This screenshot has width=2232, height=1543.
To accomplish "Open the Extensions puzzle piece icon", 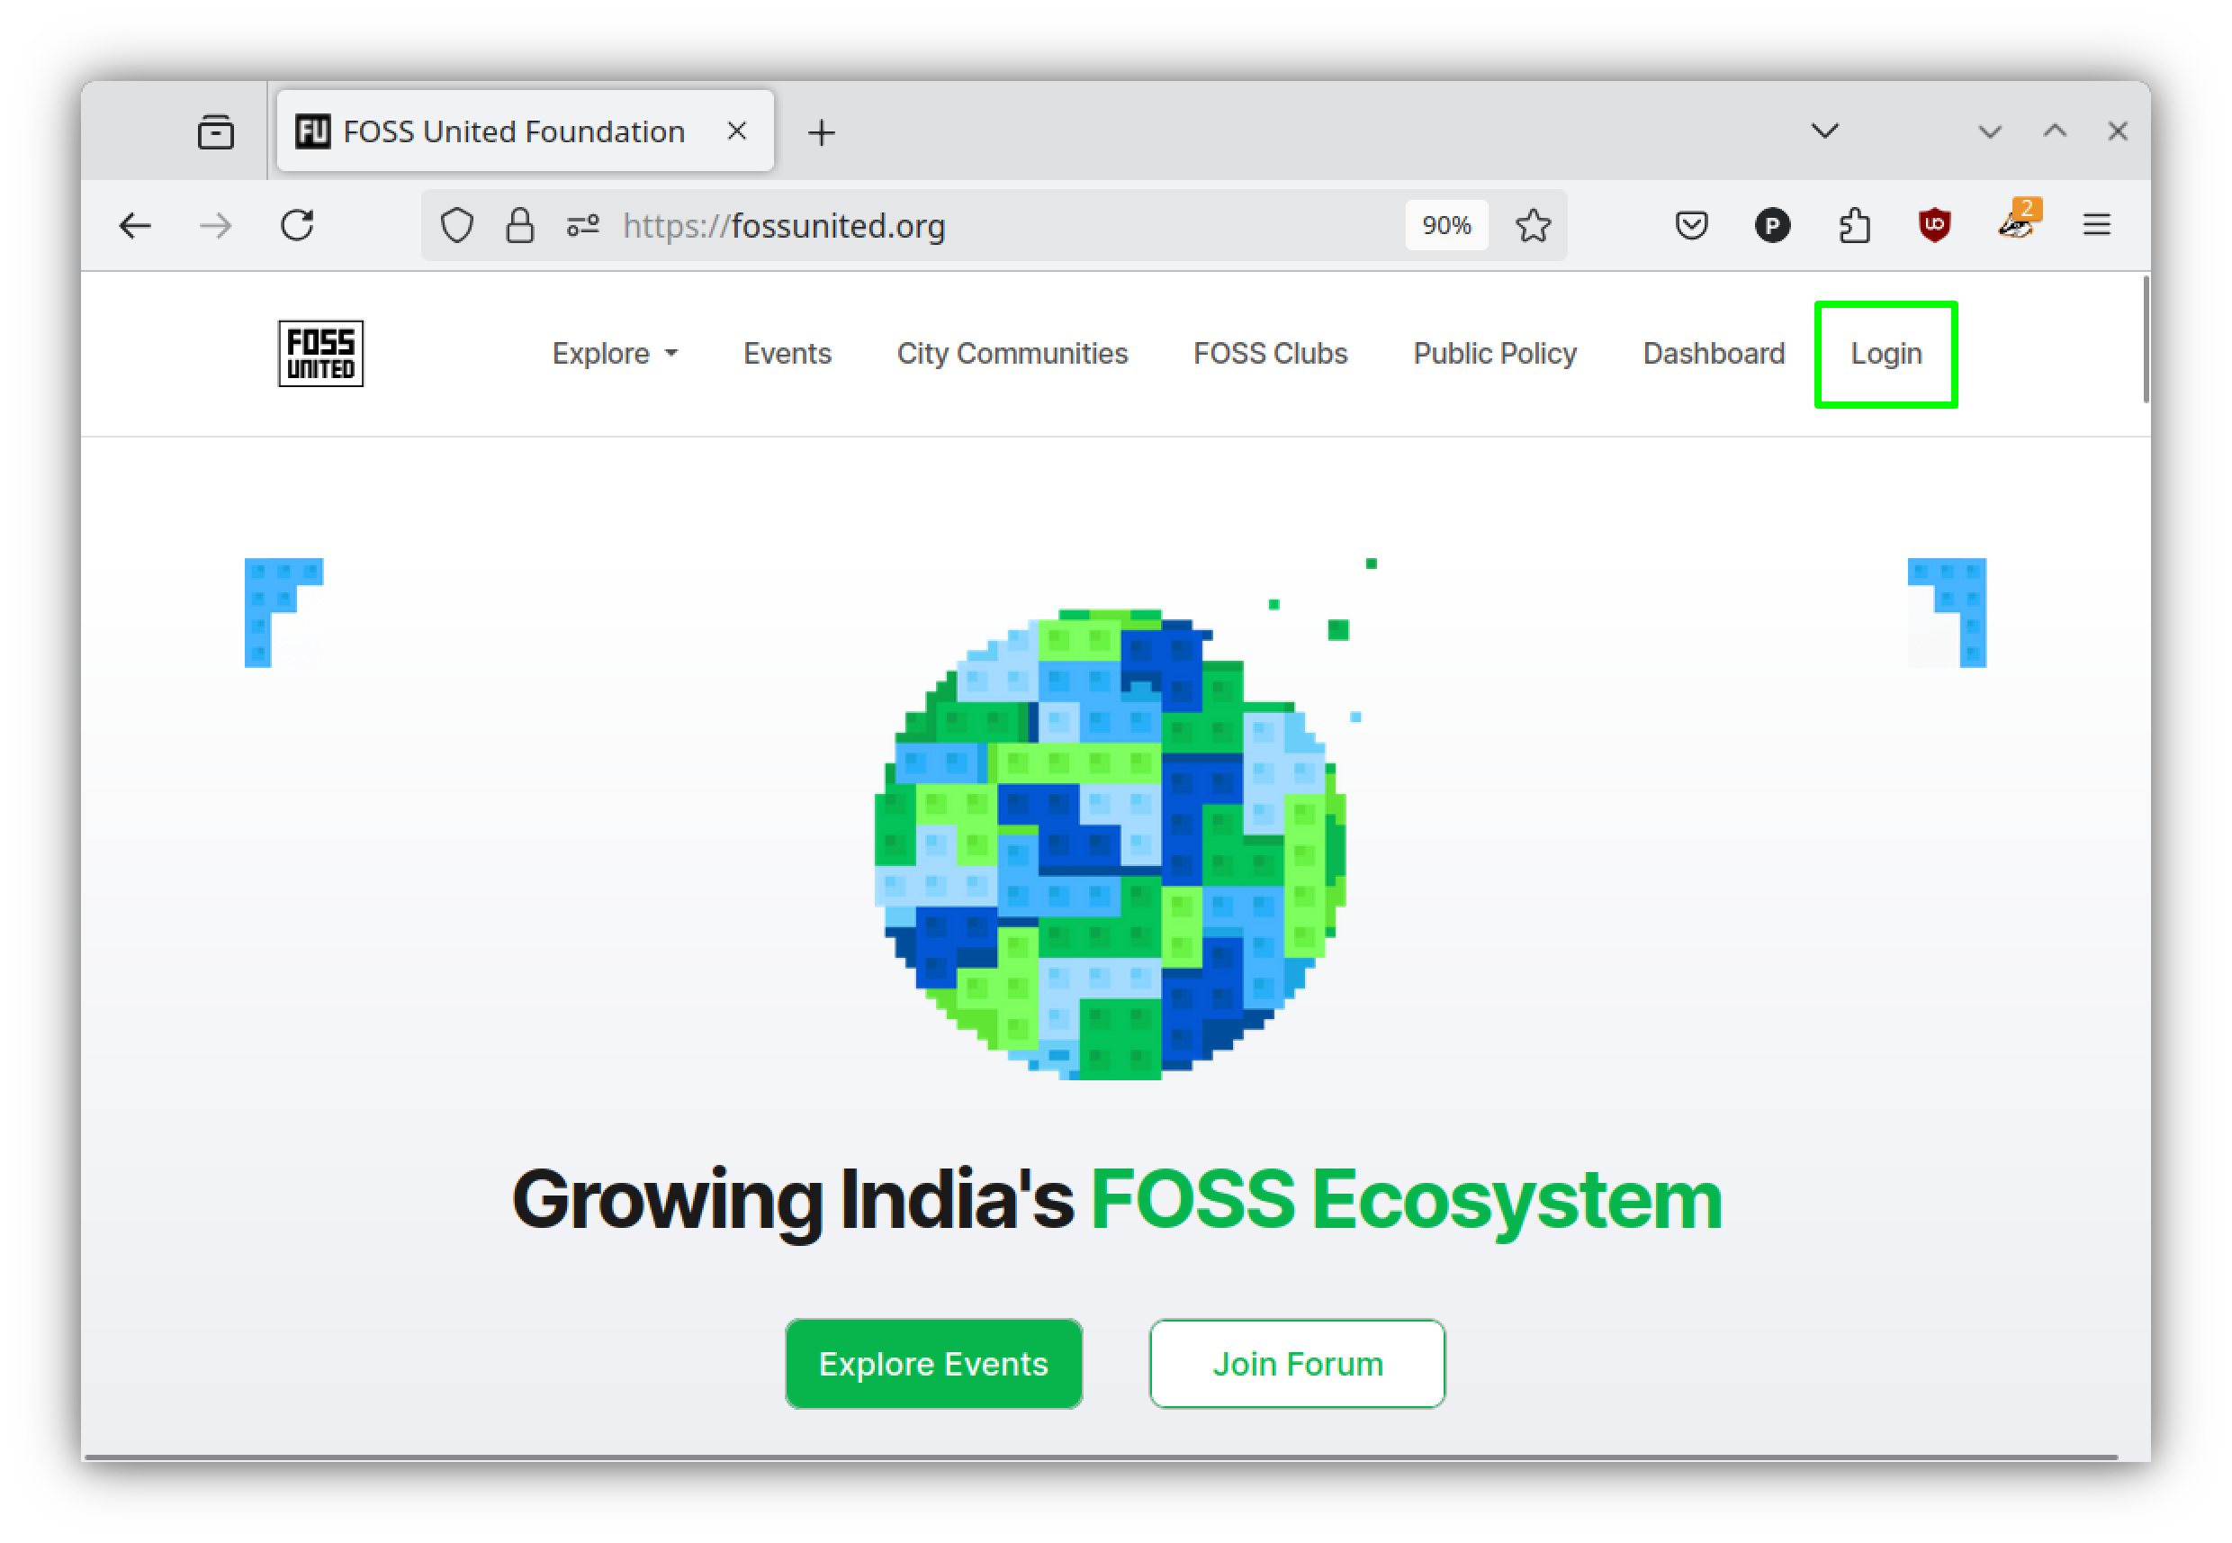I will point(1854,224).
